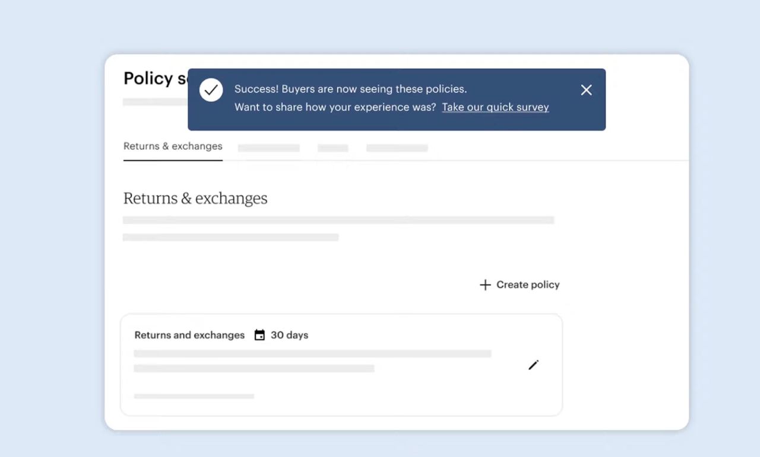Dismiss the success notification banner

coord(586,90)
